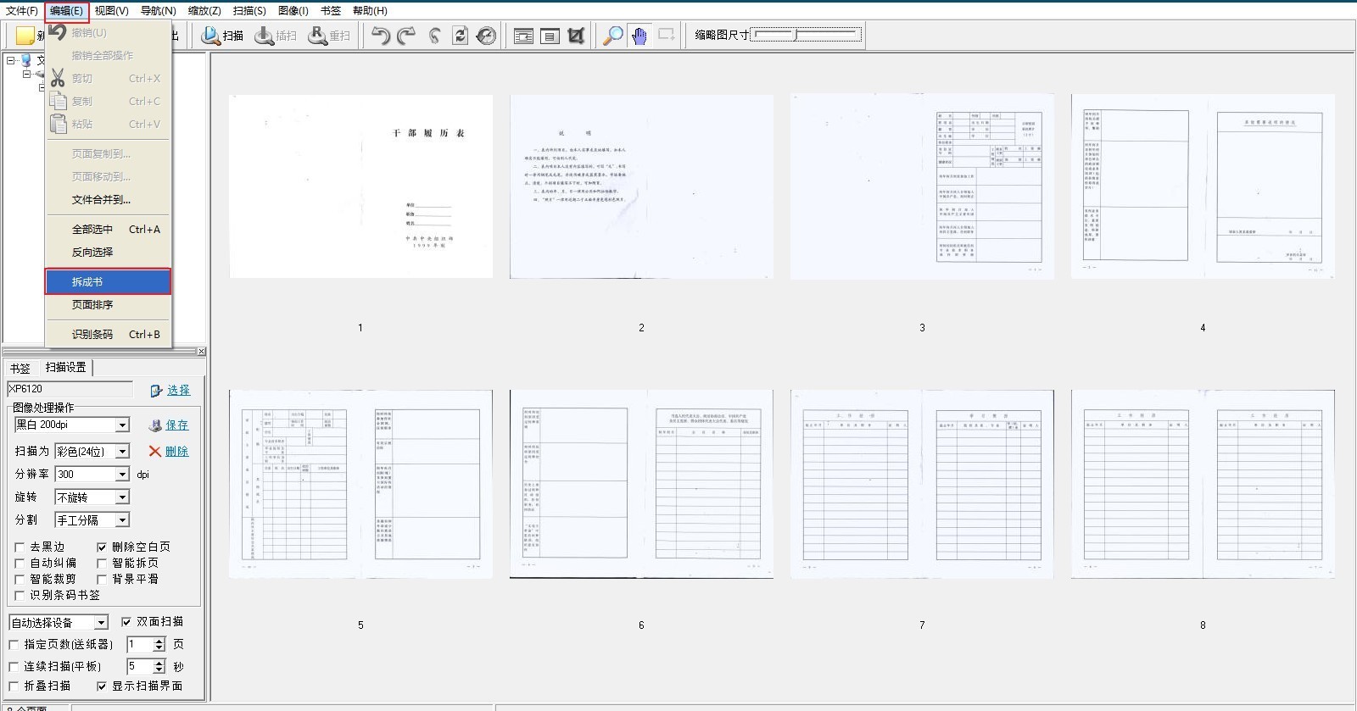Select the magnifier zoom tool
Image resolution: width=1357 pixels, height=711 pixels.
click(612, 36)
